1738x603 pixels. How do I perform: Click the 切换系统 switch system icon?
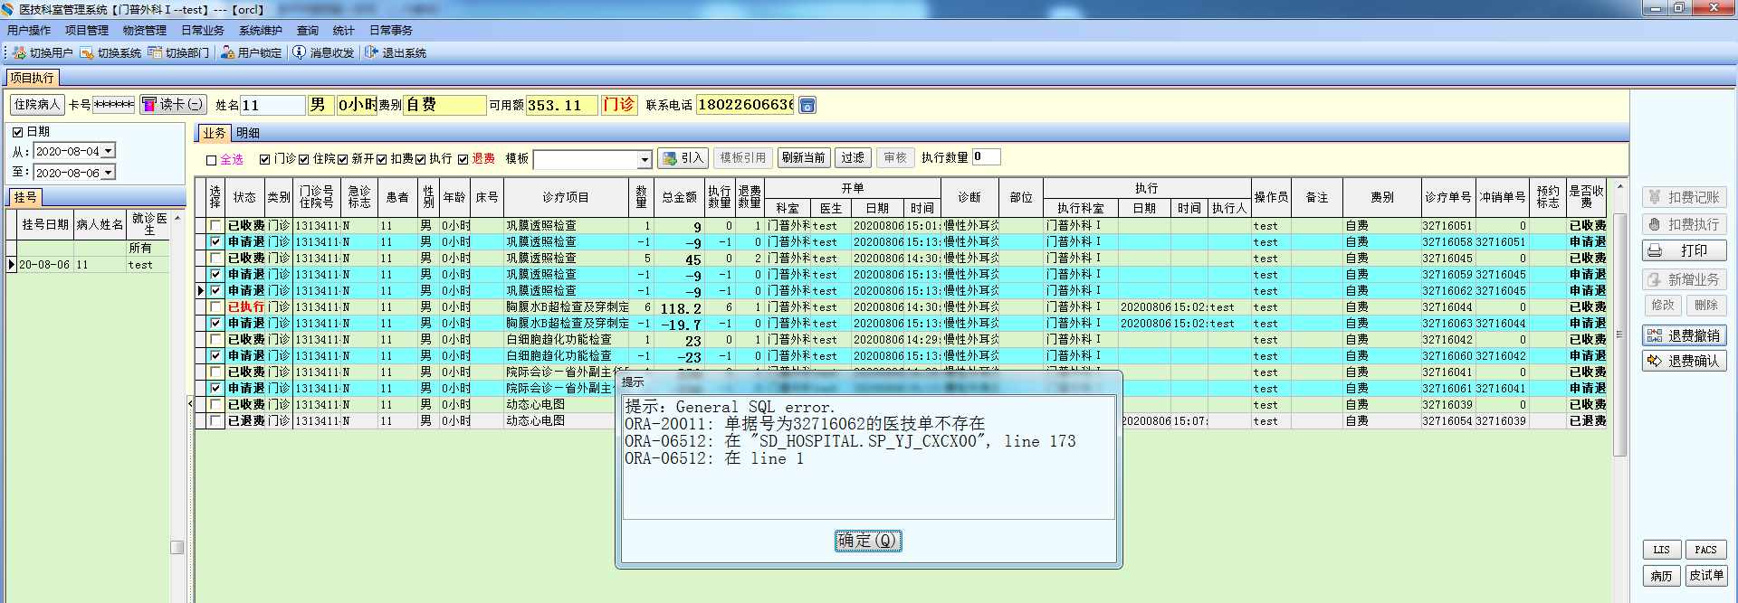(87, 52)
